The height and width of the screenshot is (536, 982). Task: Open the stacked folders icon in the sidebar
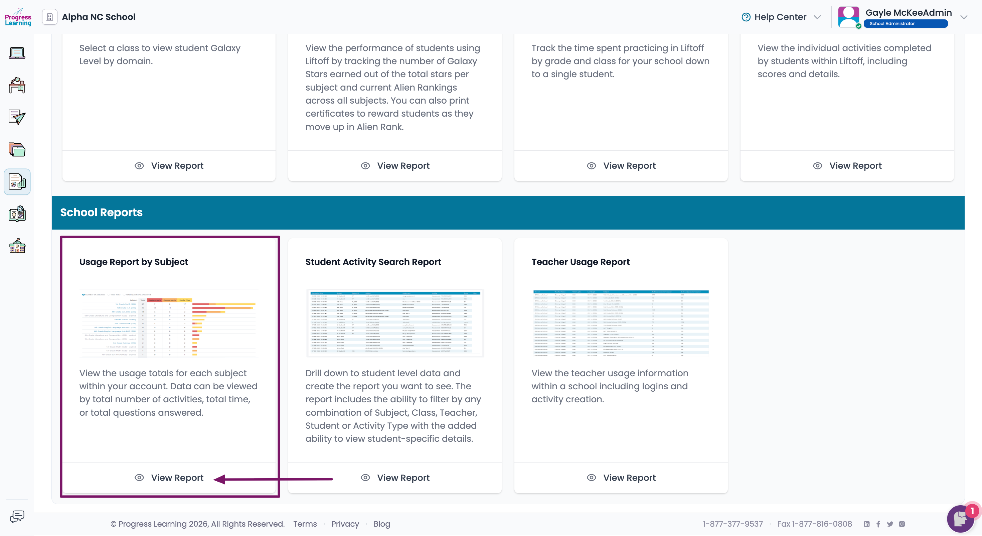coord(17,149)
